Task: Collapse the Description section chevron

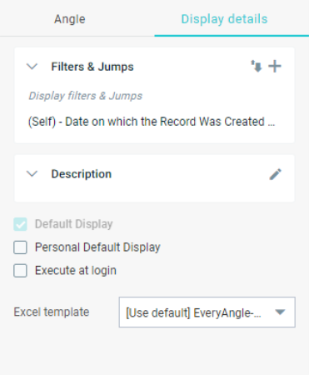Action: (x=32, y=174)
